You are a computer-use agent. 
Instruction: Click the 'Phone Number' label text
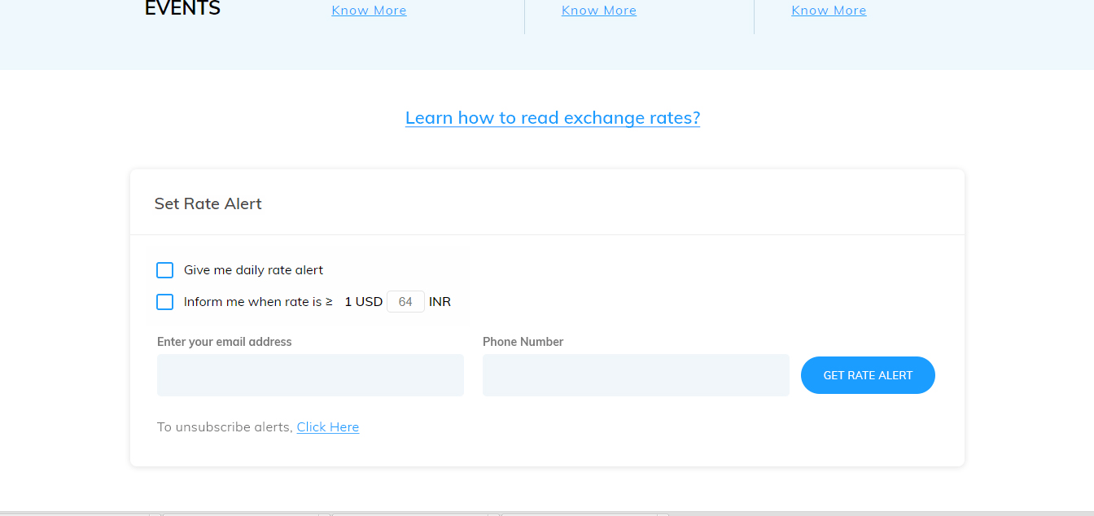pyautogui.click(x=523, y=342)
